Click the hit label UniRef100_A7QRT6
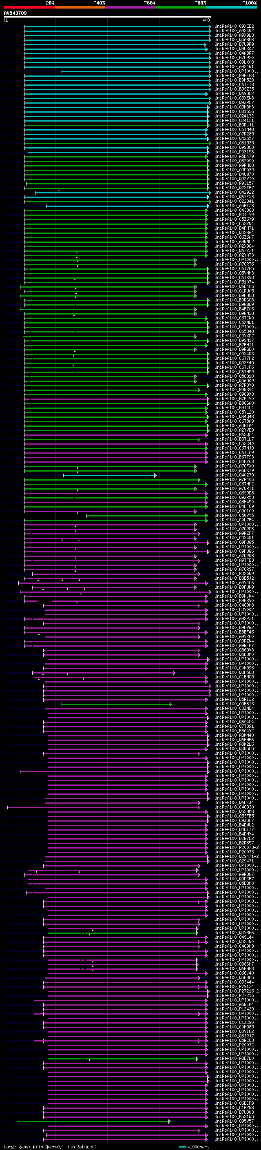This screenshot has width=261, height=1150. click(x=234, y=264)
